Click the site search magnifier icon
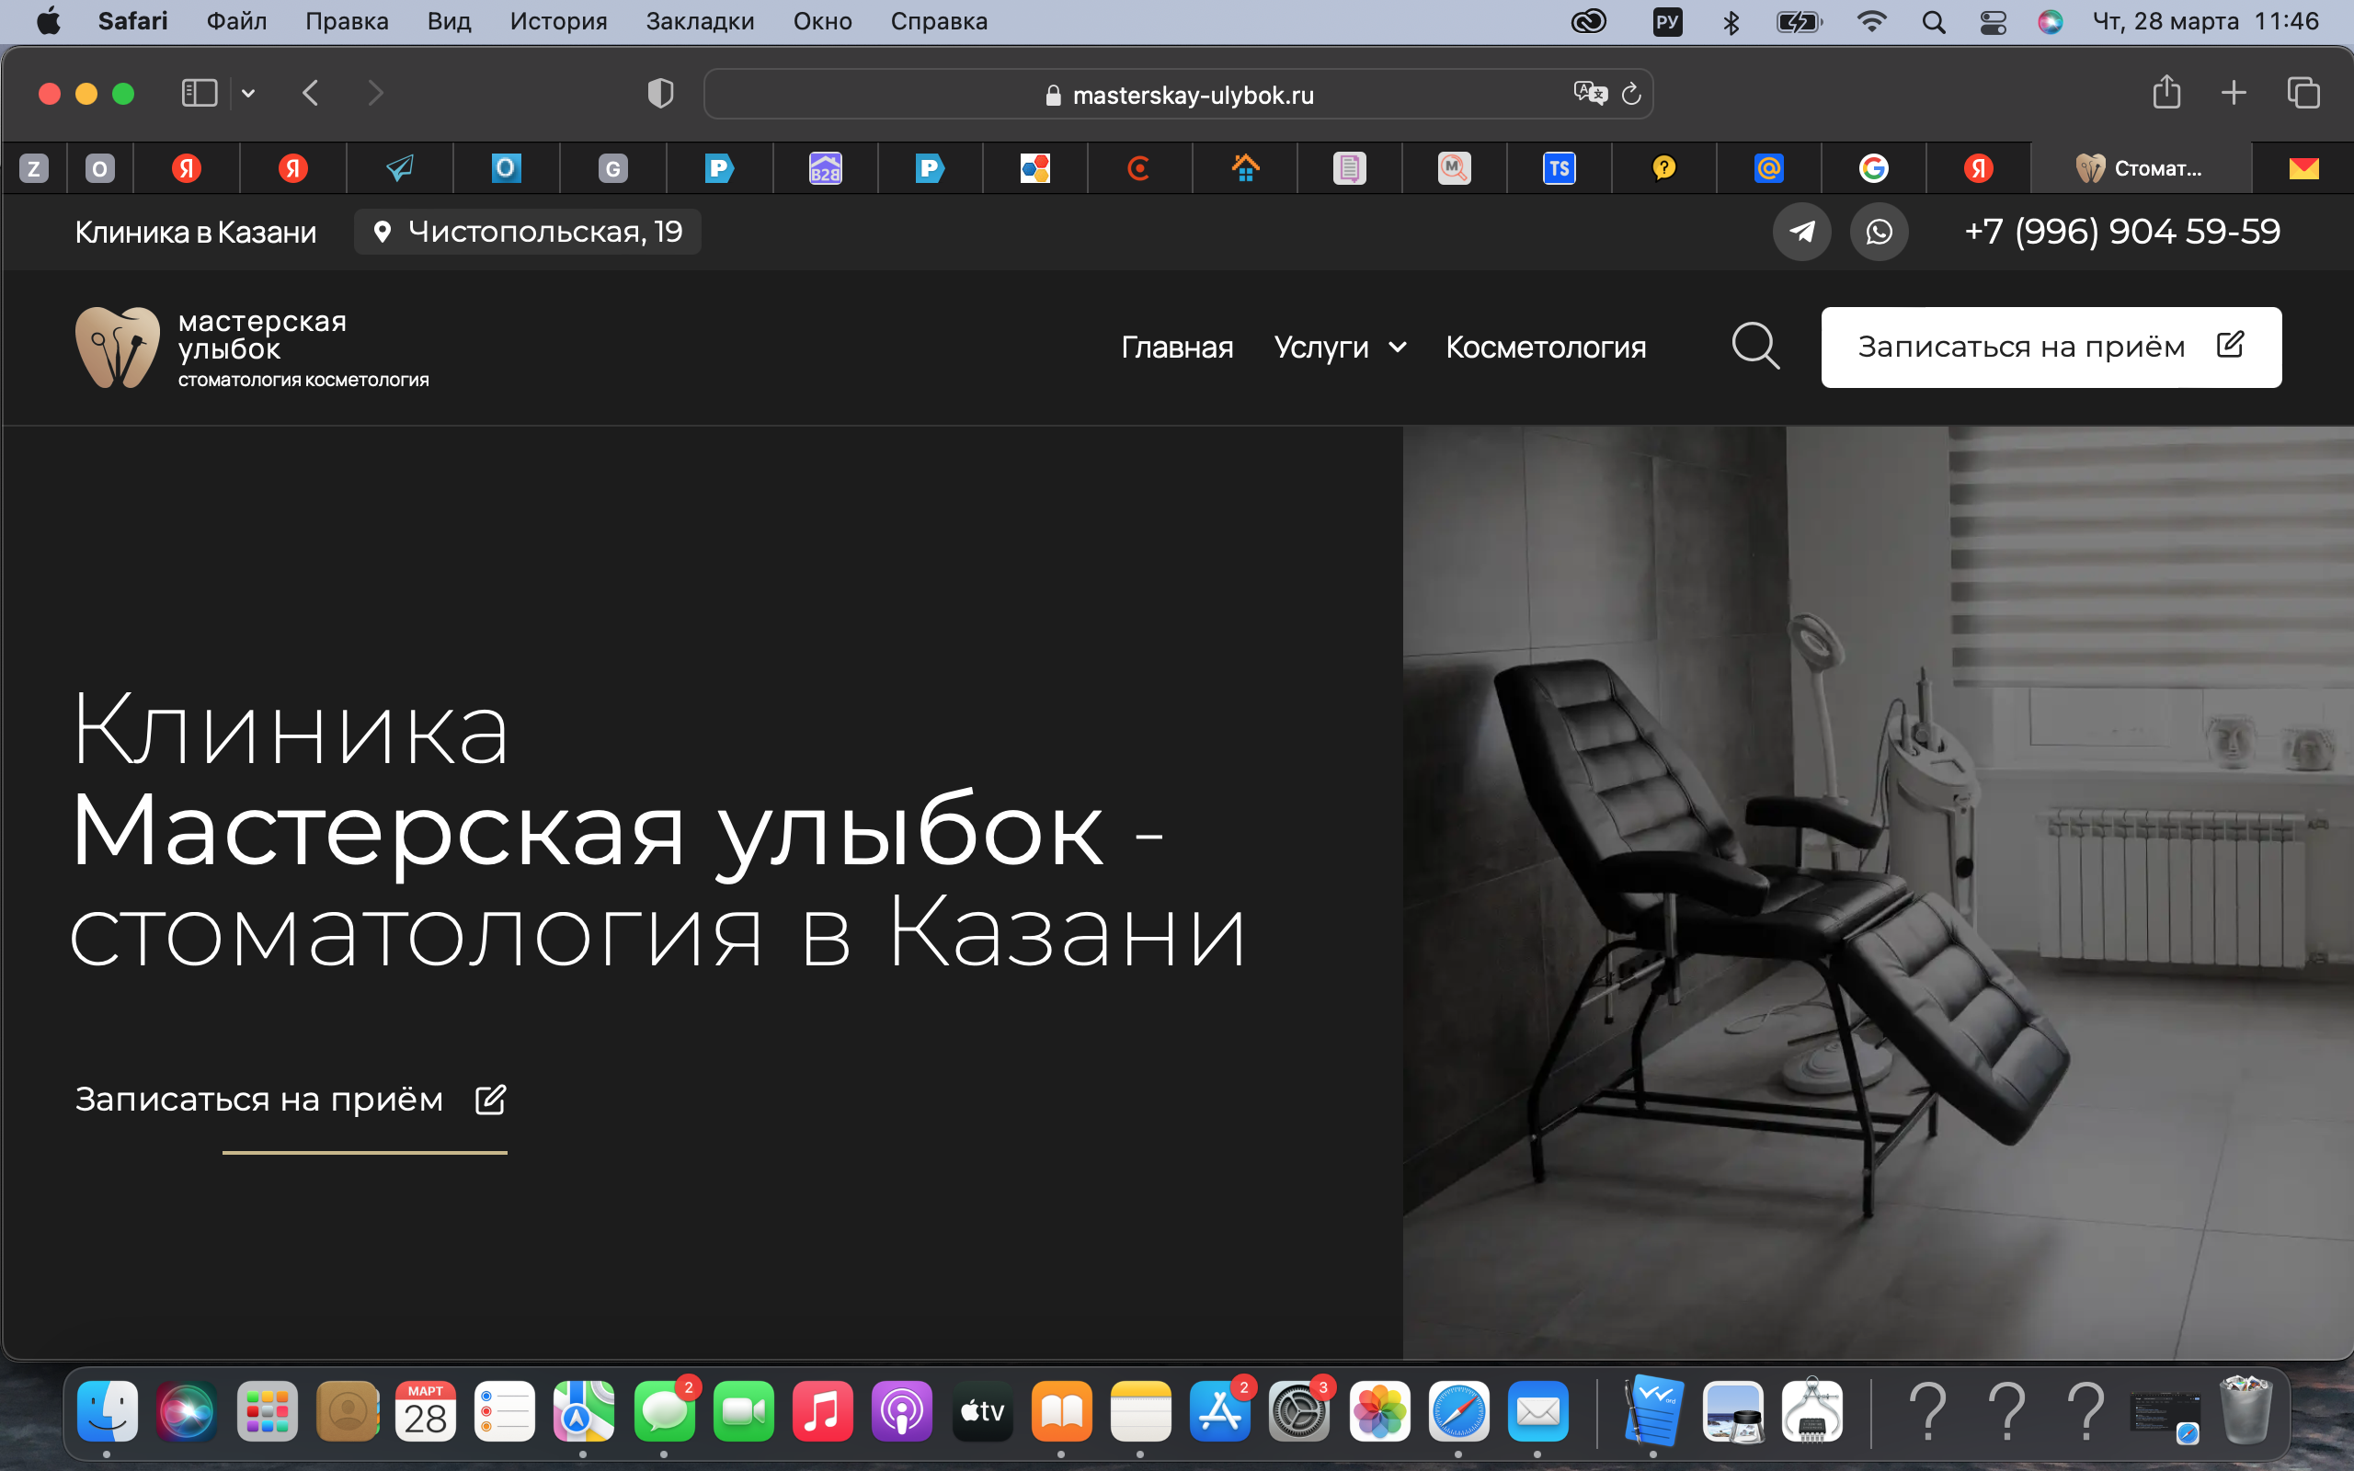Viewport: 2354px width, 1471px height. [1754, 347]
